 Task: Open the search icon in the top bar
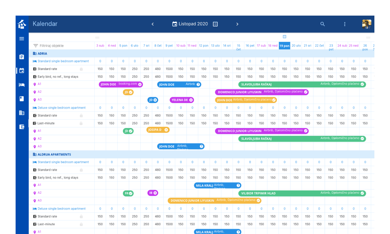pyautogui.click(x=322, y=24)
